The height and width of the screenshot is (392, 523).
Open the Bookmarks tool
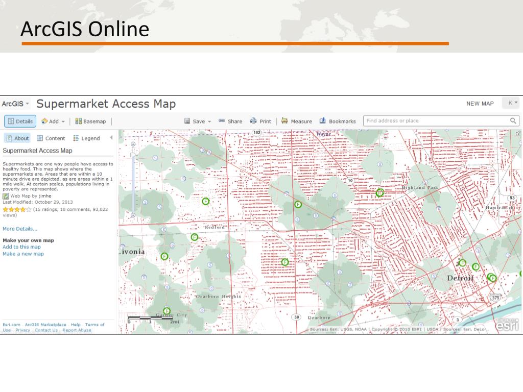click(338, 121)
